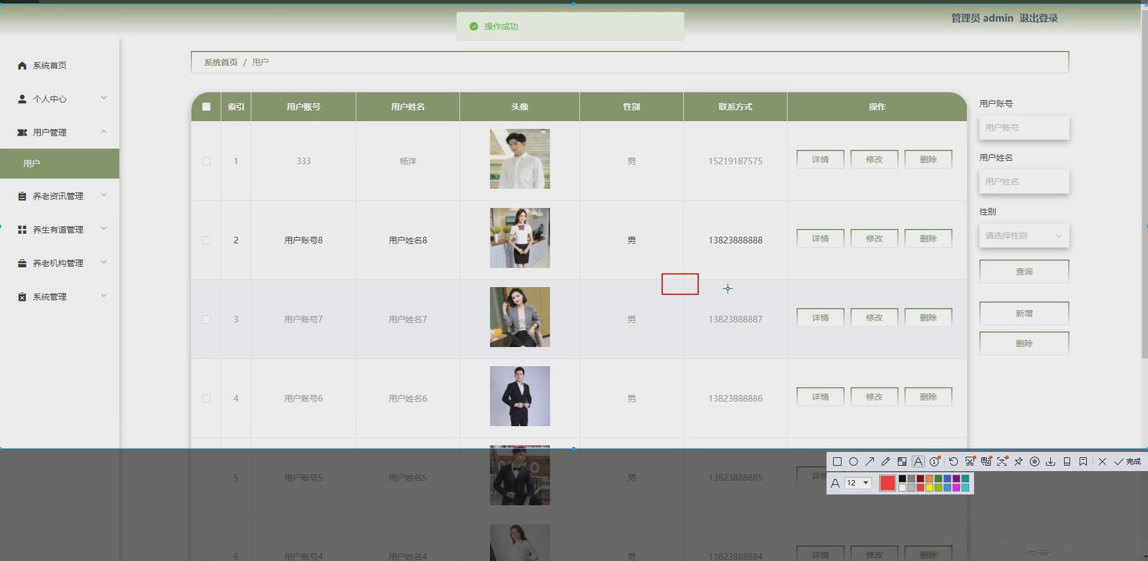Run text recognition on screenshot
1148x561 pixels.
point(1002,462)
